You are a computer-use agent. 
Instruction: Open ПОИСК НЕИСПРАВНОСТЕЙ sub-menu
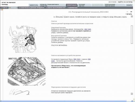[x=56, y=8]
